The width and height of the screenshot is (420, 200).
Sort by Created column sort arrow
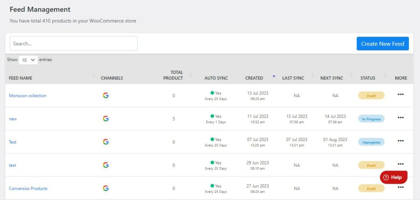click(x=274, y=77)
